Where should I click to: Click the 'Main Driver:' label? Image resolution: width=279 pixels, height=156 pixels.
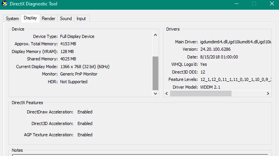[186, 42]
